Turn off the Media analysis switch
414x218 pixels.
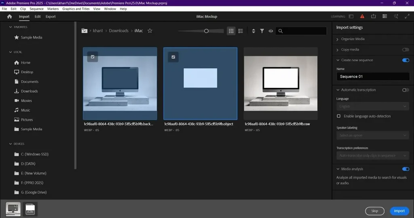point(406,169)
